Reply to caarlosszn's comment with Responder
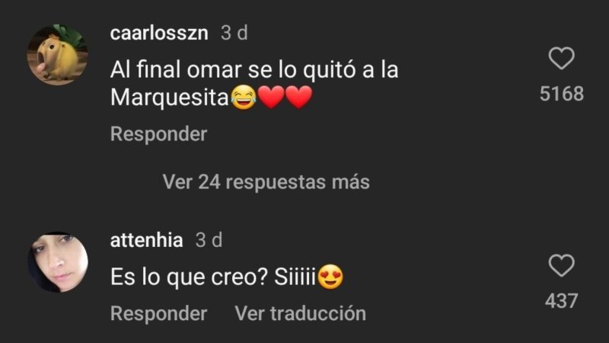Screen dimensions: 609x343 (158, 134)
